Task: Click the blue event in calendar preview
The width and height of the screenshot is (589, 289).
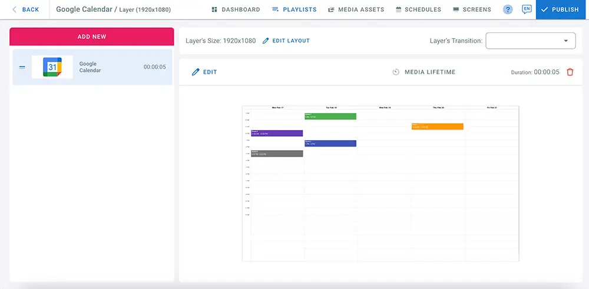Action: [x=330, y=144]
